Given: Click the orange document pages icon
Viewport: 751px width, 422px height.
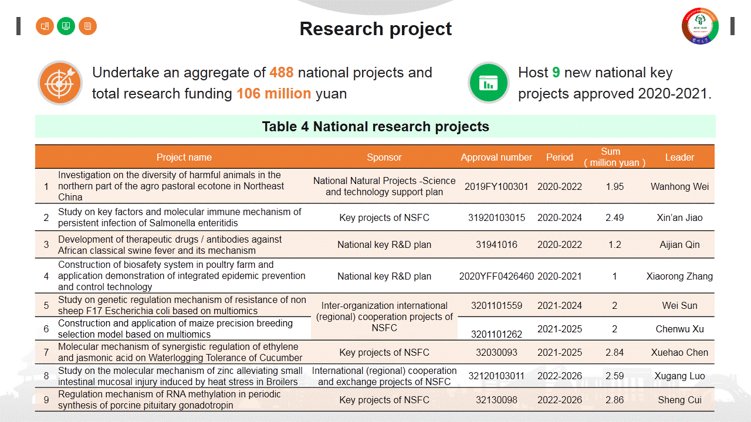Looking at the screenshot, I should point(87,26).
